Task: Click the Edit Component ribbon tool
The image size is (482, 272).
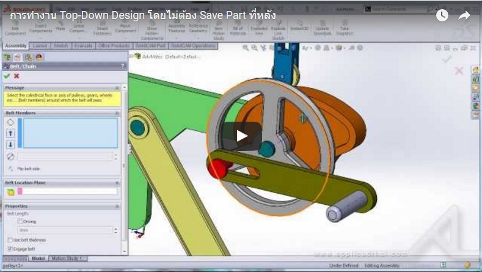Action: [15, 28]
